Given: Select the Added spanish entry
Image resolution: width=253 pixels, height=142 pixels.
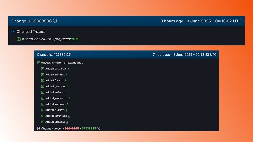Looking at the screenshot, I should (55, 122).
